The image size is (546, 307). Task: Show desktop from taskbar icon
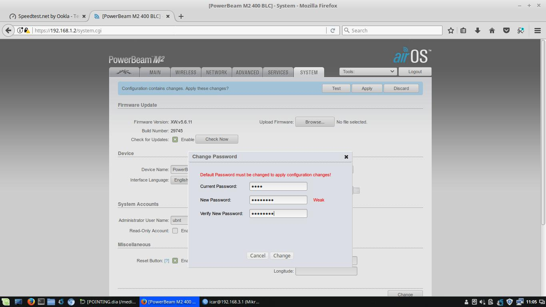(18, 302)
